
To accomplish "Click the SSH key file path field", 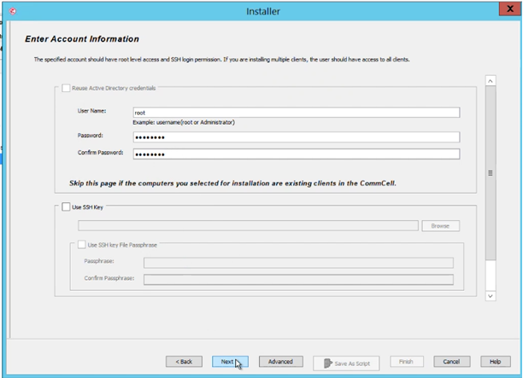I will tap(248, 225).
